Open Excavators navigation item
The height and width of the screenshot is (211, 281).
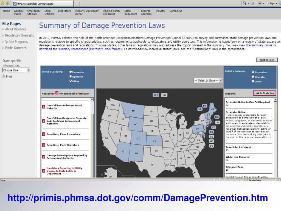click(64, 11)
